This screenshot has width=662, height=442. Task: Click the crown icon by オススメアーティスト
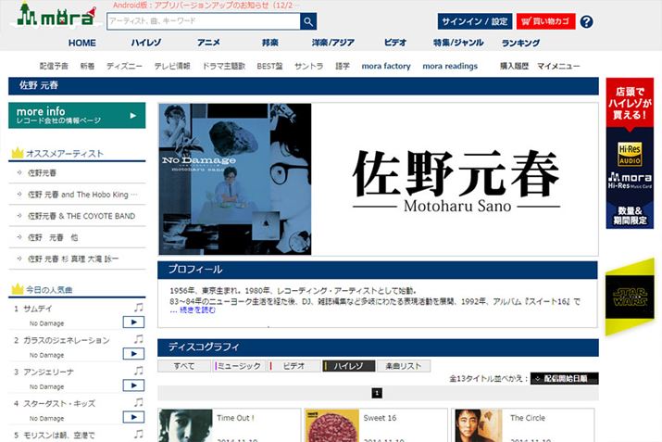[18, 153]
